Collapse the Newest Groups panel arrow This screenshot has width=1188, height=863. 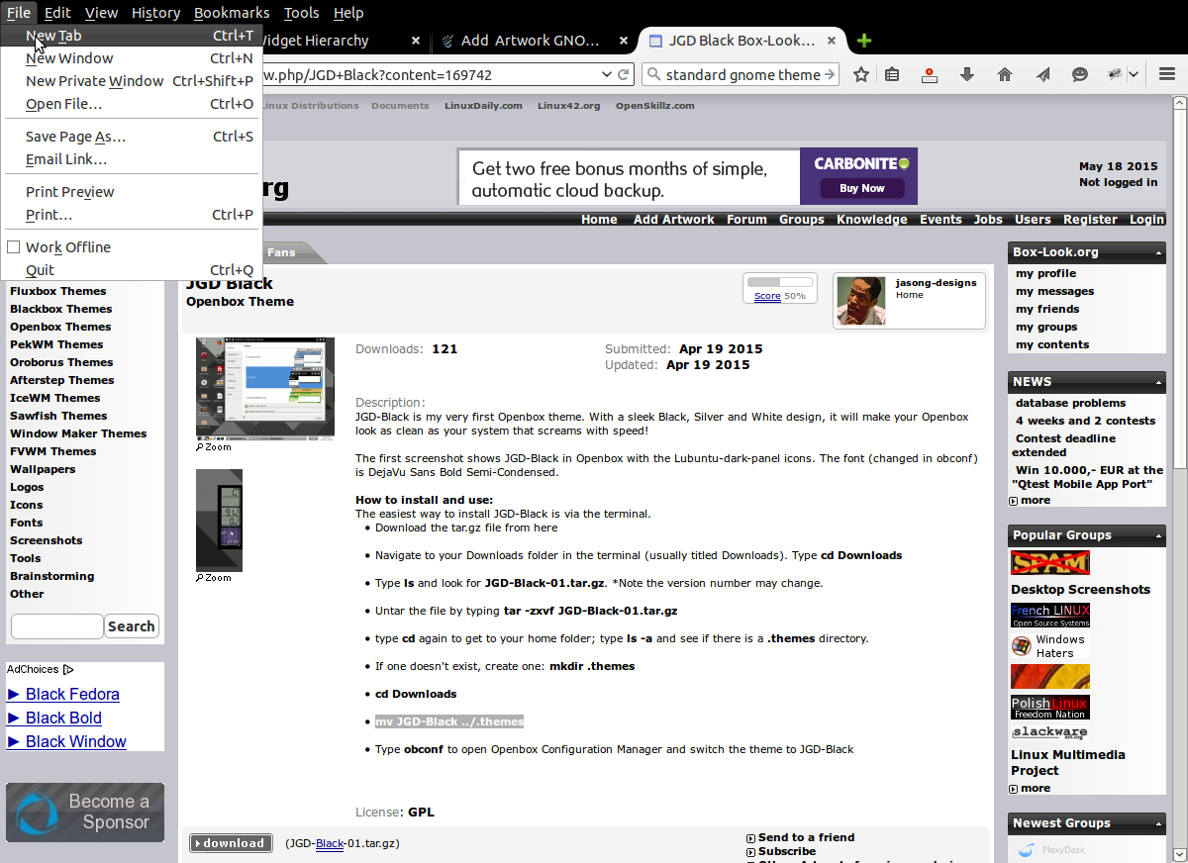(x=1158, y=823)
